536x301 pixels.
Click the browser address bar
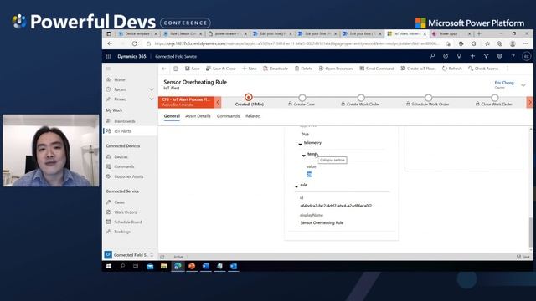[296, 43]
